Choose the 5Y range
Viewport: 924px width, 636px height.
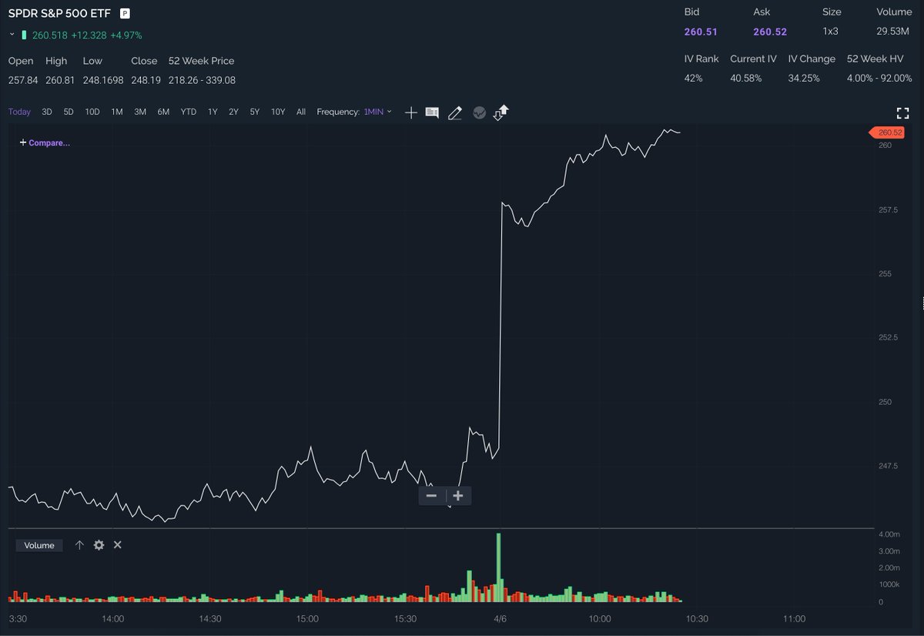[254, 112]
